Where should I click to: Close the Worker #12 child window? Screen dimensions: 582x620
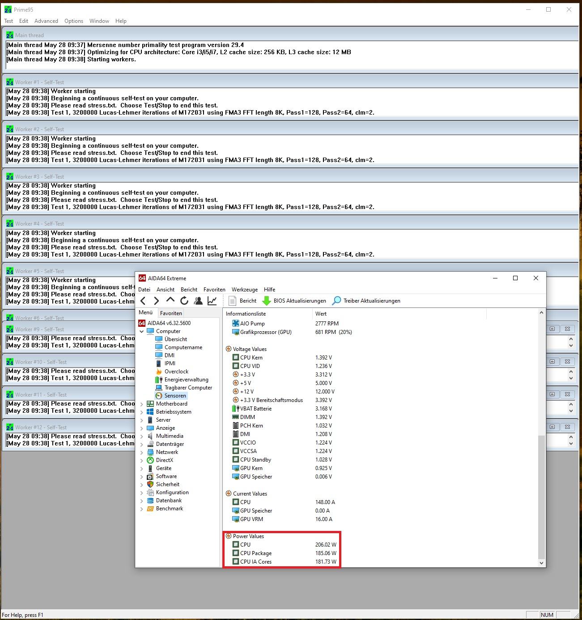click(567, 427)
